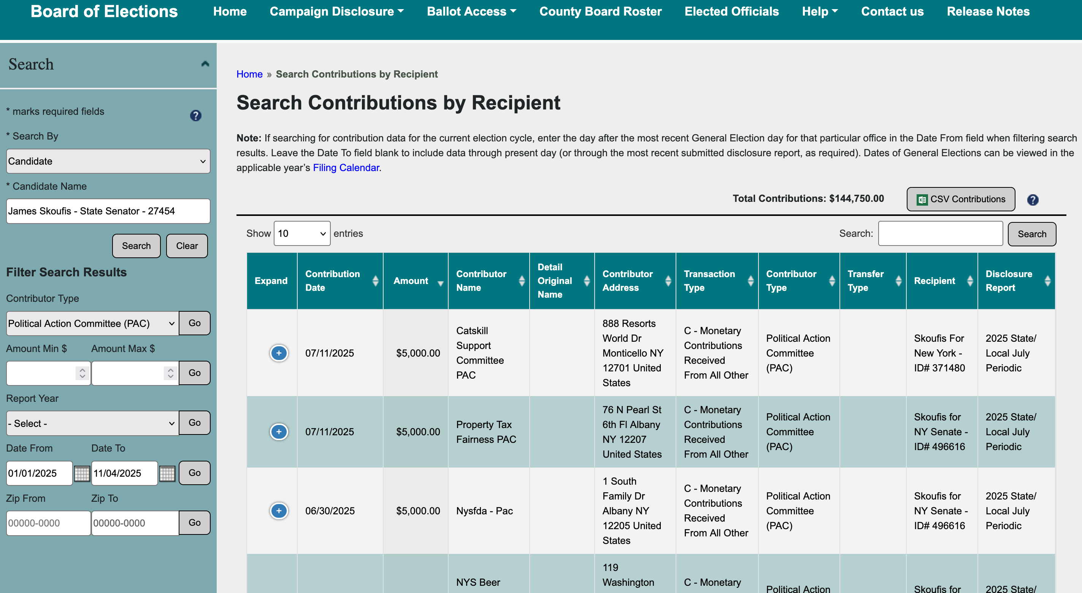Open the Search By dropdown
The height and width of the screenshot is (593, 1082).
click(x=108, y=161)
